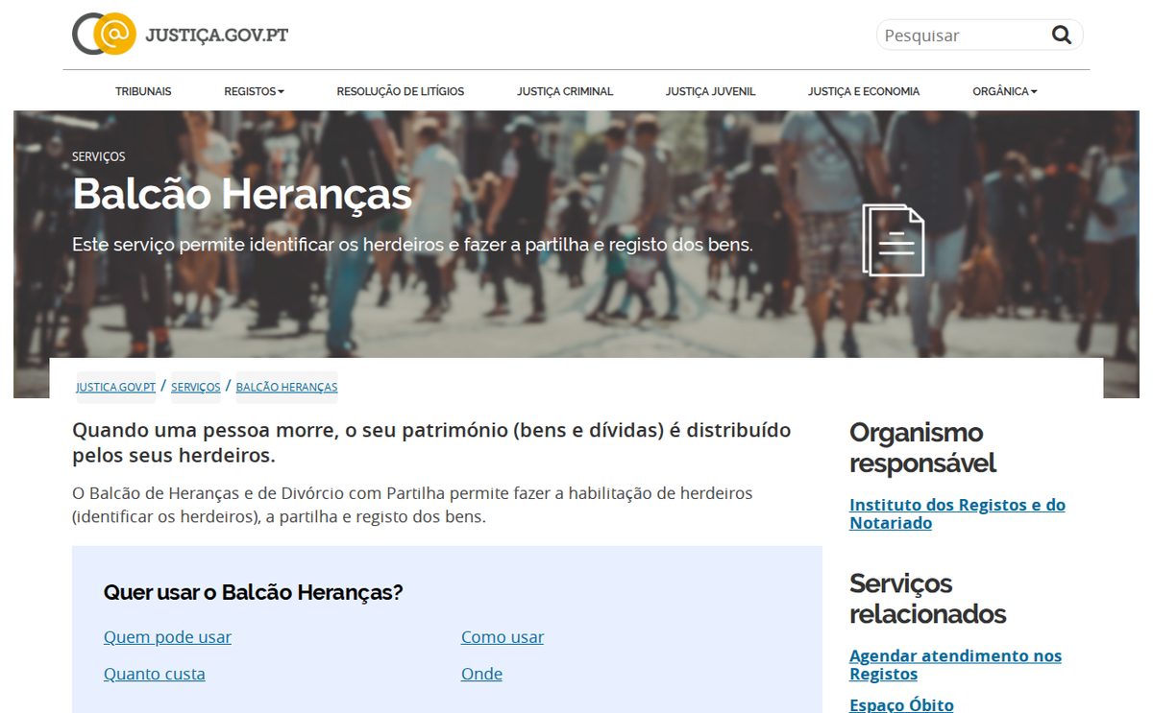Click the banner subtitle starting 'Este serviço permite'
This screenshot has height=713, width=1153.
[412, 245]
